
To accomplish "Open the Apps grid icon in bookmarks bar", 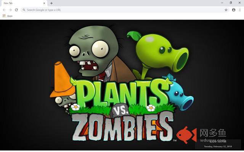I will point(4,16).
